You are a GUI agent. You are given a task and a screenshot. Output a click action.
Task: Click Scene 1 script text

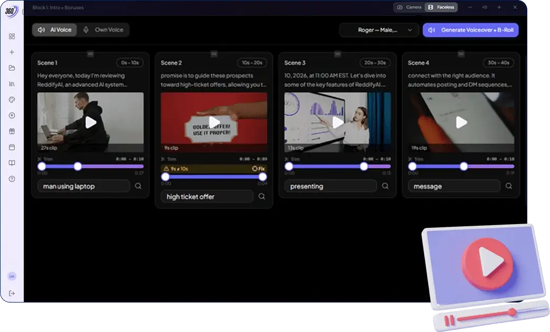click(x=82, y=80)
